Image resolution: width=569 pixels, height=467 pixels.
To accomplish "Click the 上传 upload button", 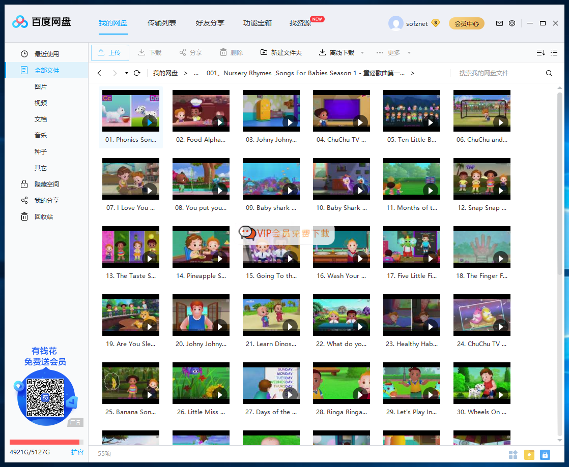I will click(110, 52).
